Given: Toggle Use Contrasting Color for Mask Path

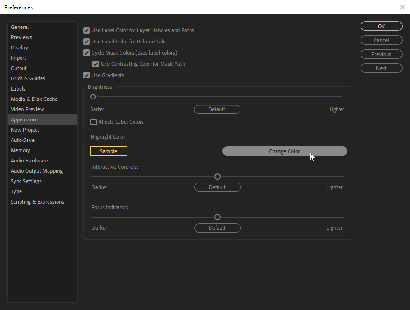Looking at the screenshot, I should tap(96, 64).
